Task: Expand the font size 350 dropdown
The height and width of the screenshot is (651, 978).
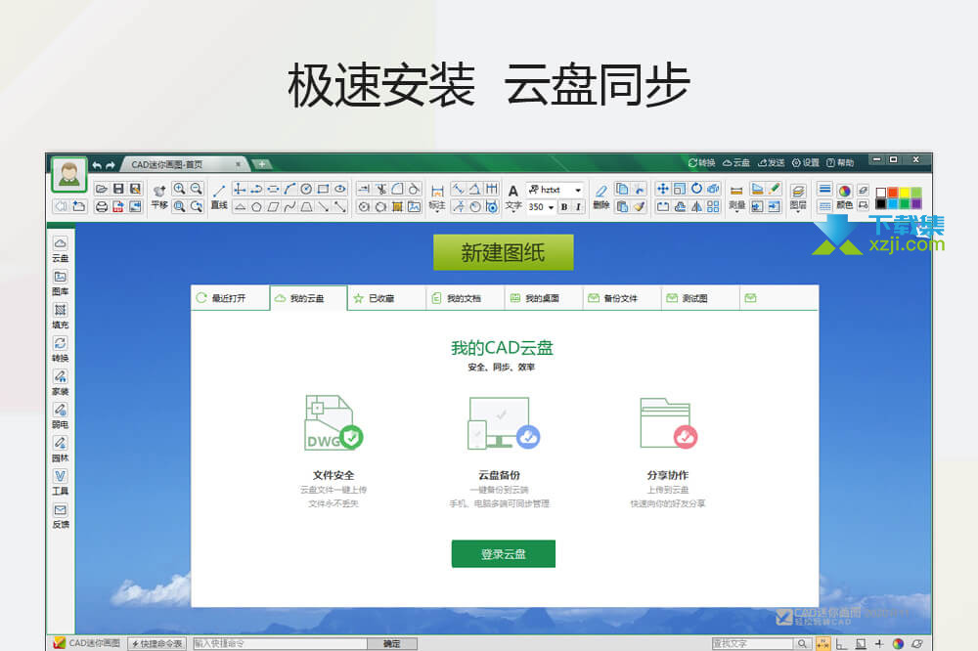Action: [x=552, y=207]
